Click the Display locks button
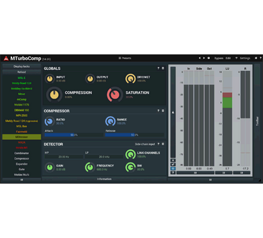The height and width of the screenshot is (238, 263). [21, 66]
